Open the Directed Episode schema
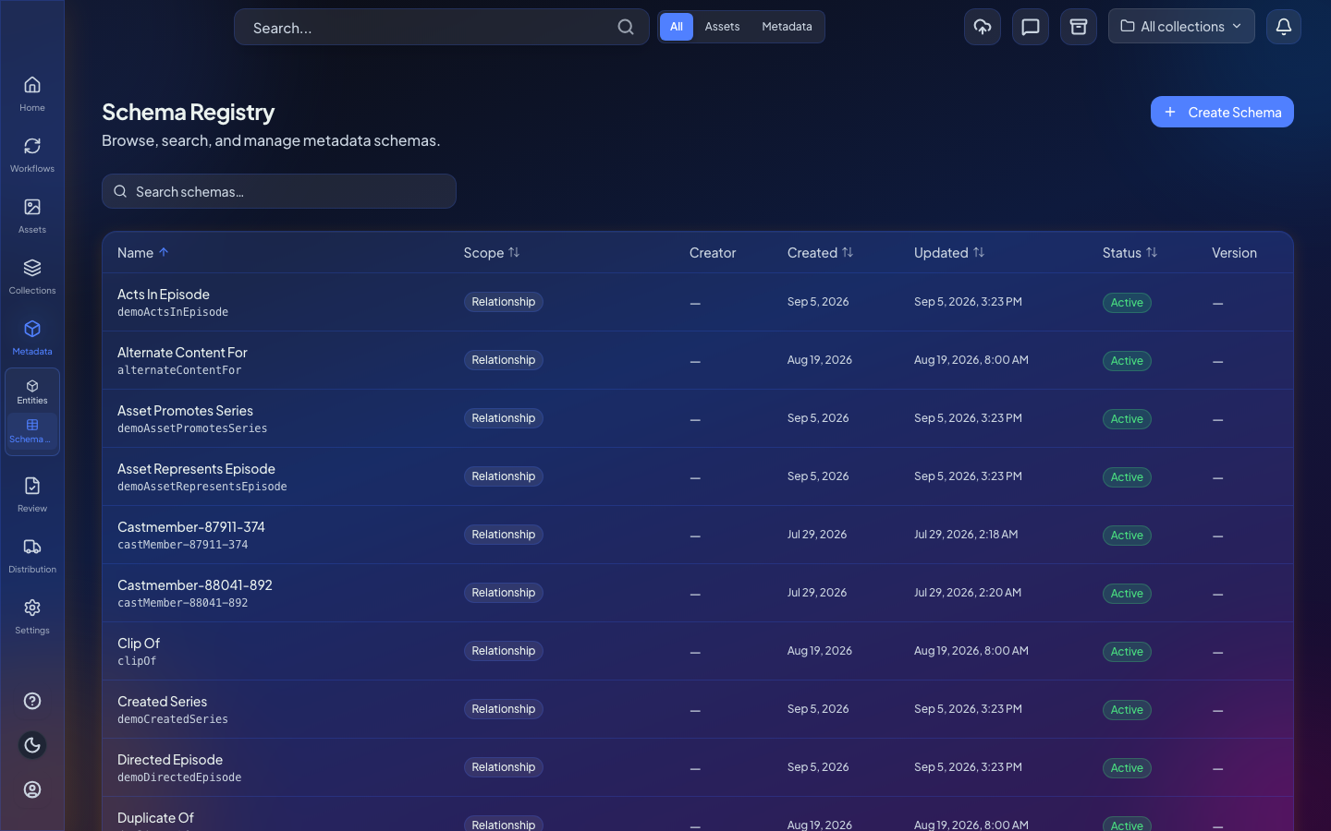The height and width of the screenshot is (831, 1331). (x=170, y=760)
